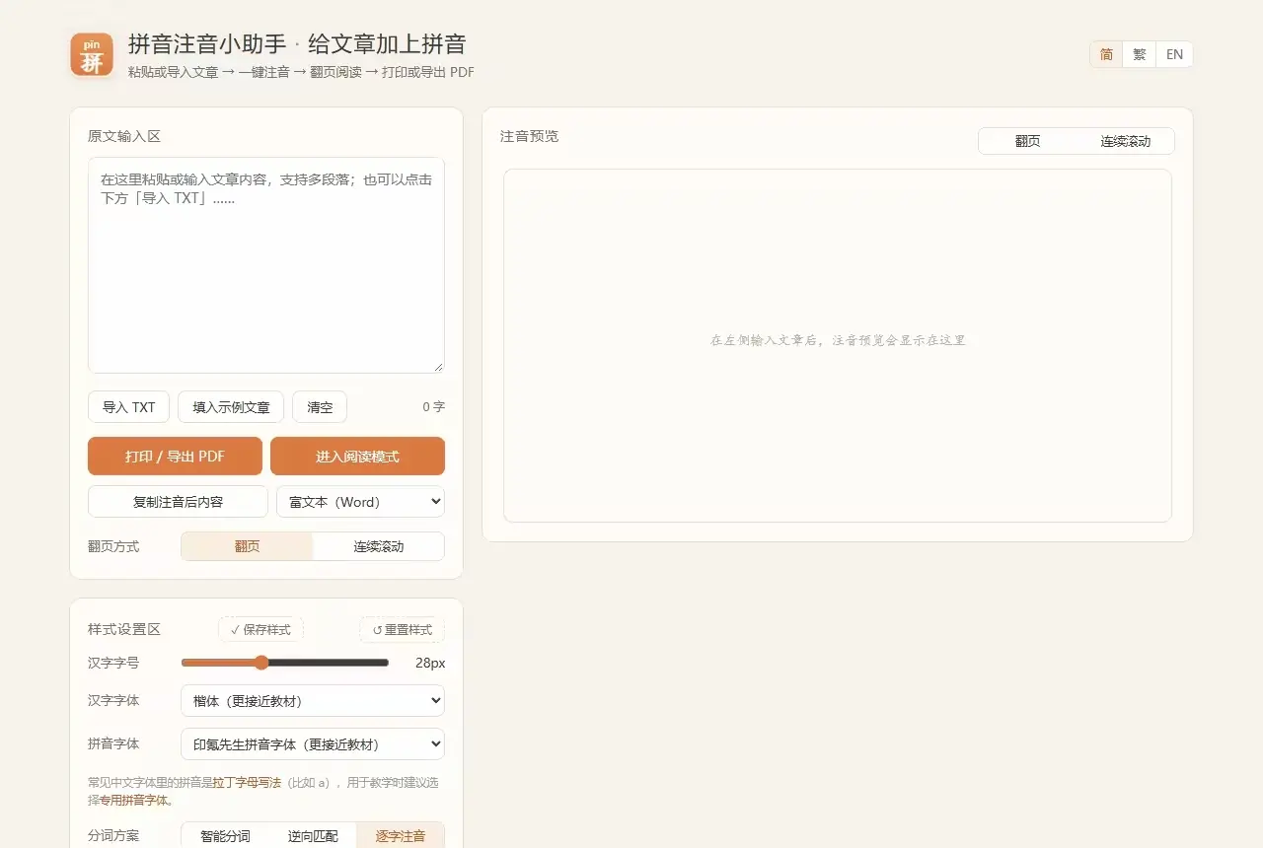Click the 清空 button
The height and width of the screenshot is (848, 1263).
pos(320,407)
